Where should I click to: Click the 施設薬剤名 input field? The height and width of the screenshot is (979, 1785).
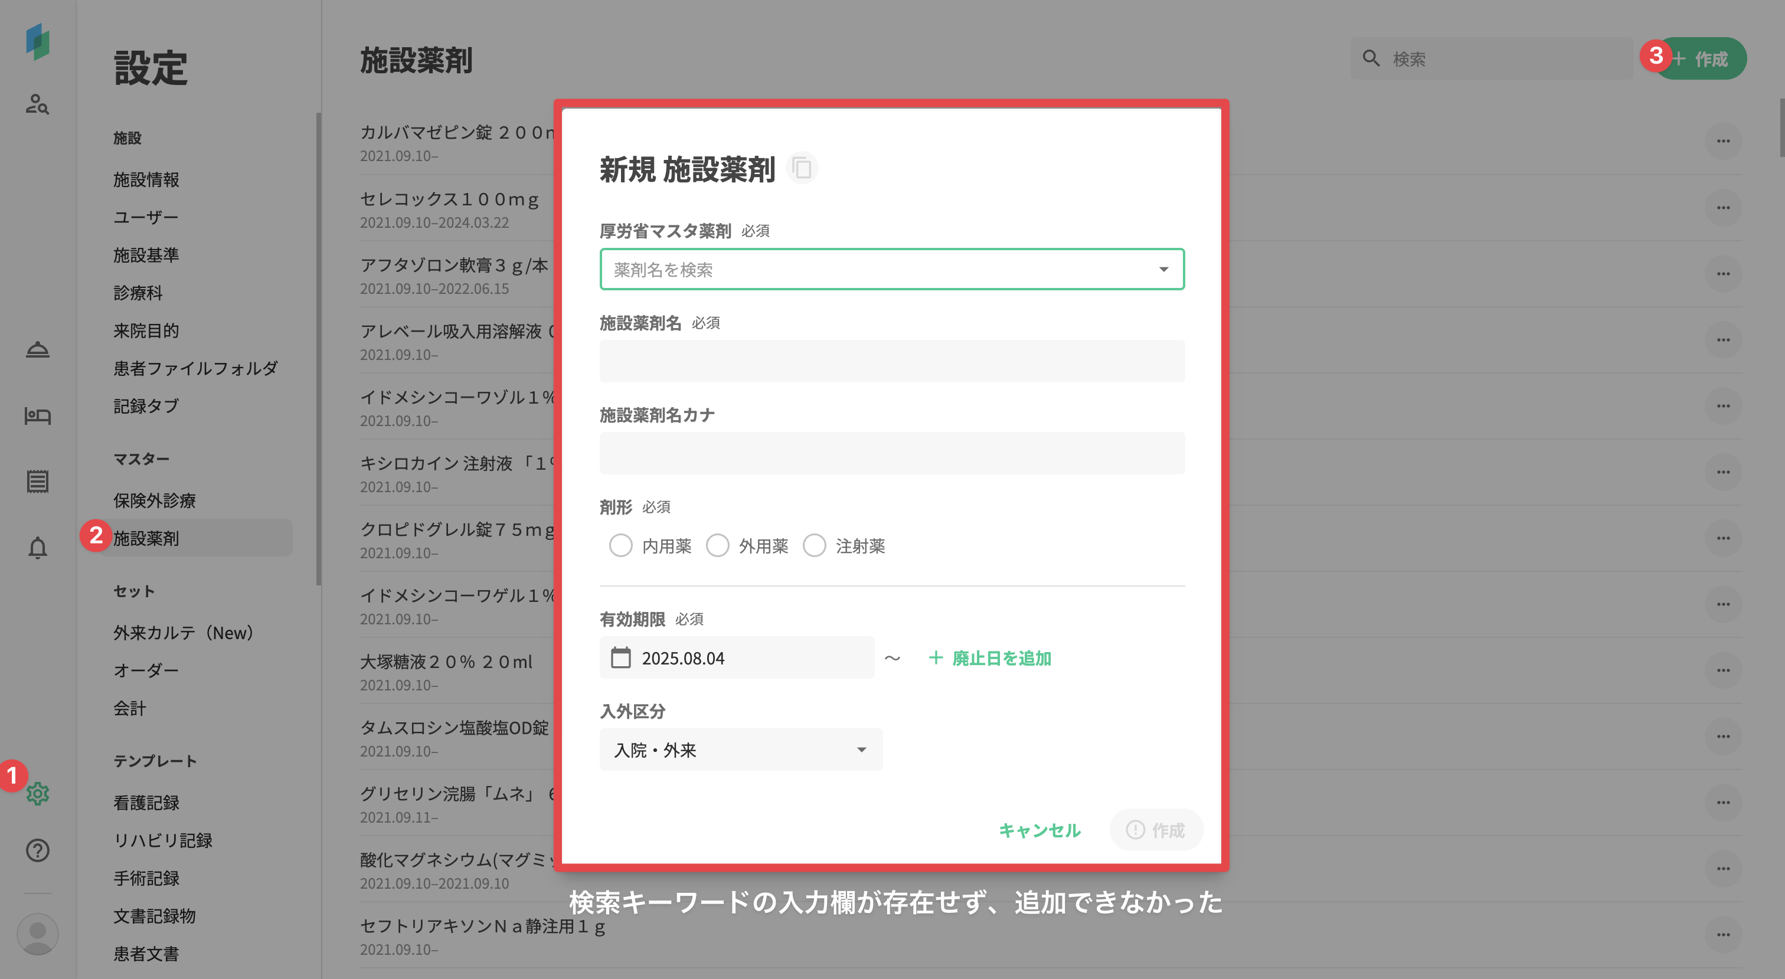point(891,361)
